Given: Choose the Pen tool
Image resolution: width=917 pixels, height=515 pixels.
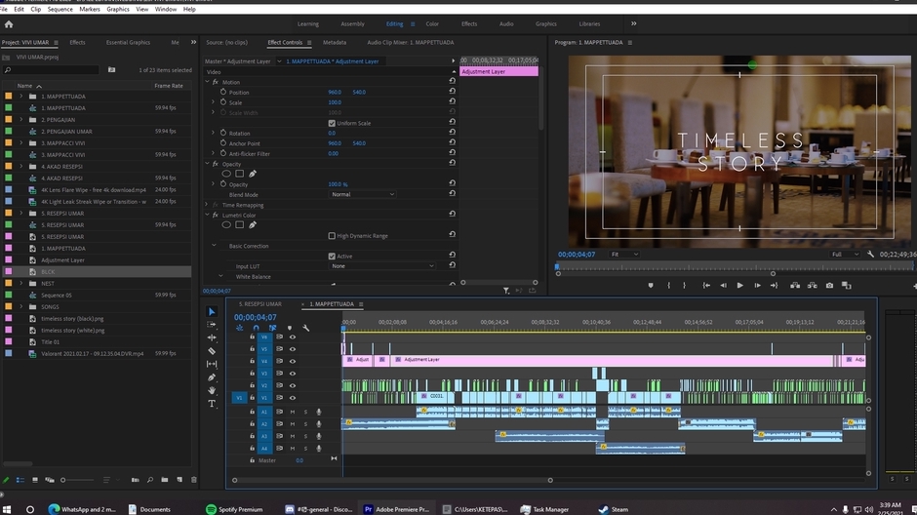Looking at the screenshot, I should [212, 377].
